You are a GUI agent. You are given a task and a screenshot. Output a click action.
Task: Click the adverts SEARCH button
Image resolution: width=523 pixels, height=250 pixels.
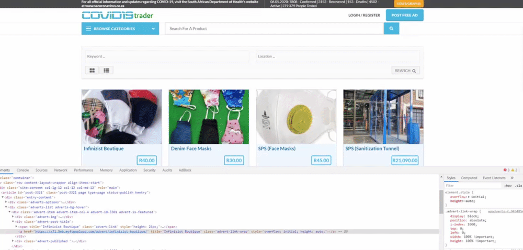click(x=406, y=71)
